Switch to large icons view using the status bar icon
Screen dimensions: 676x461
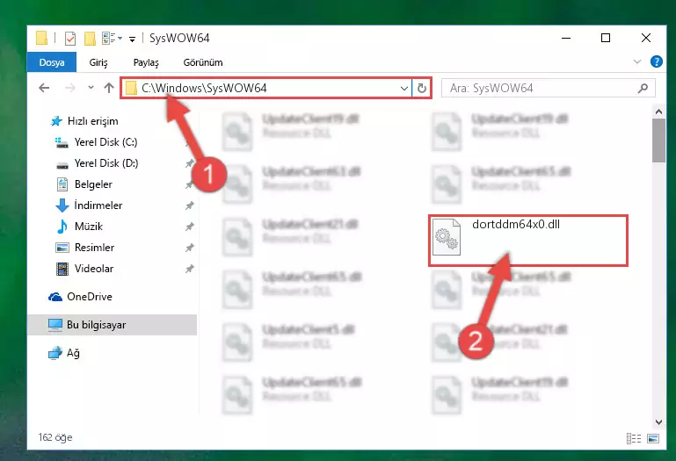coord(653,438)
